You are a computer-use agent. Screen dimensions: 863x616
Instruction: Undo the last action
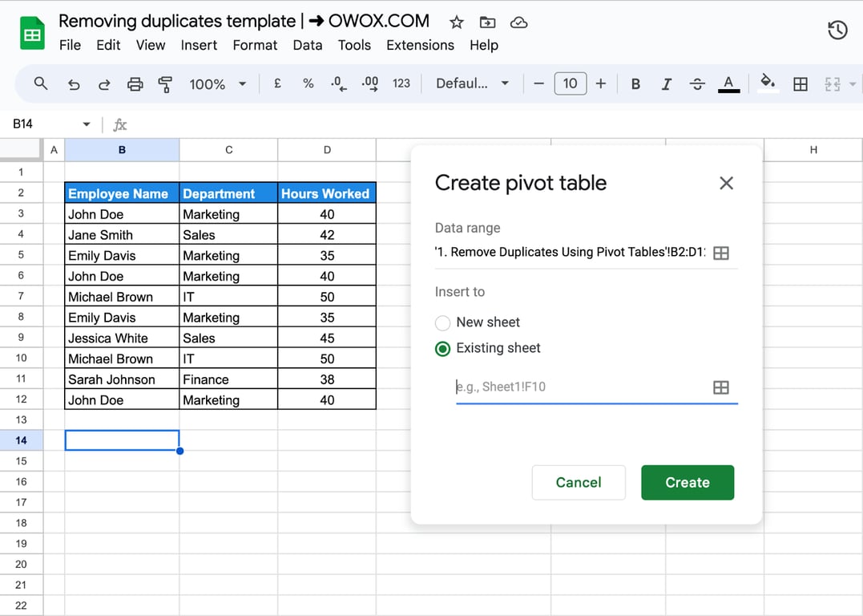pos(73,84)
